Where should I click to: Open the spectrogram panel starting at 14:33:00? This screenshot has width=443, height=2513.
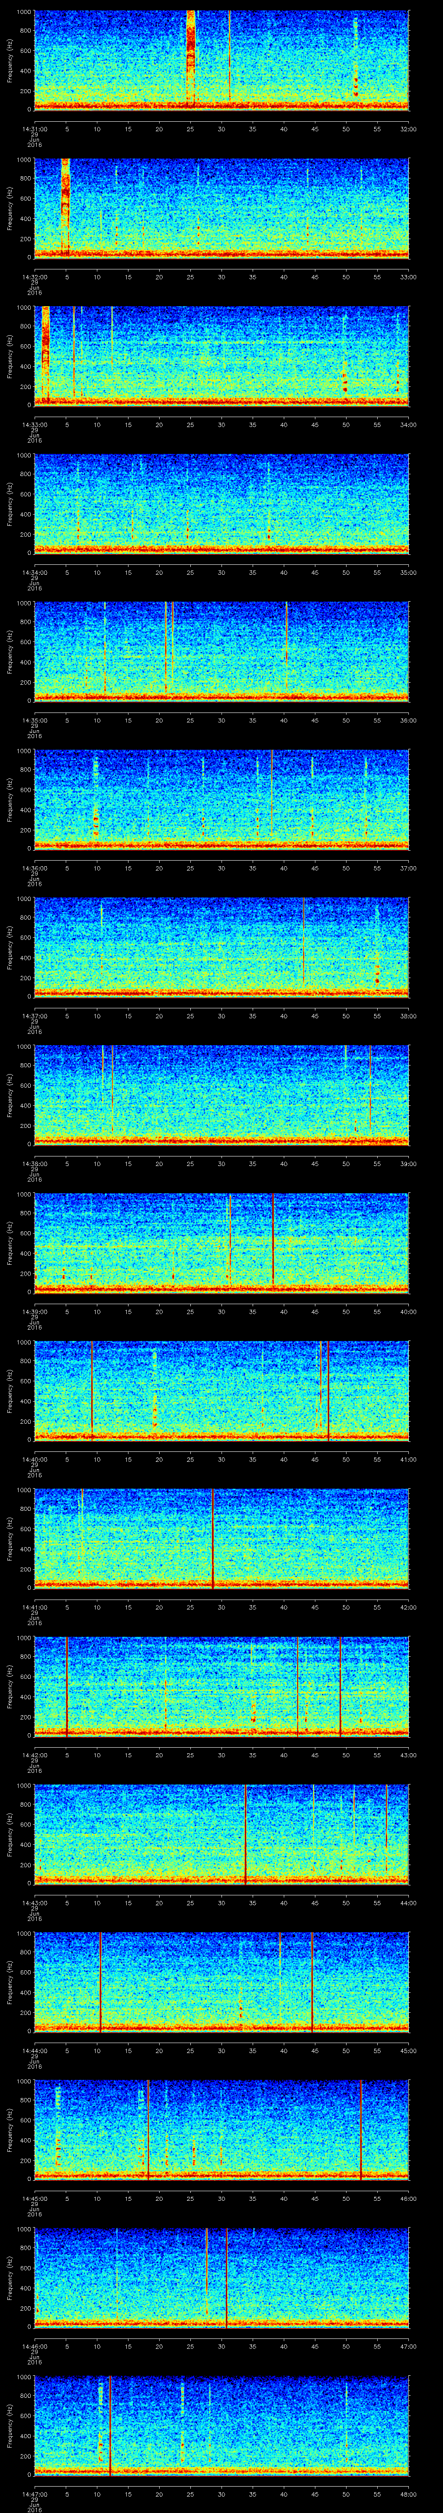point(221,355)
